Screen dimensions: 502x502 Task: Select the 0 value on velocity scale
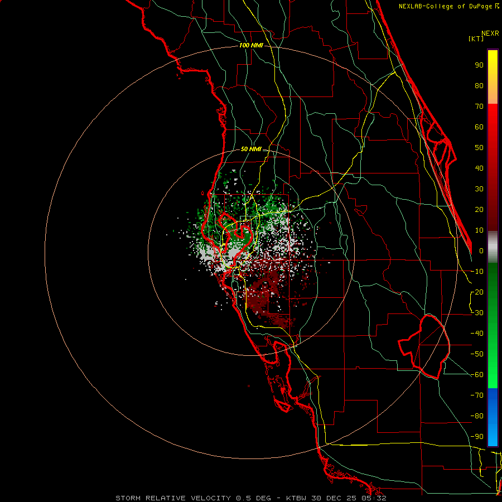481,250
